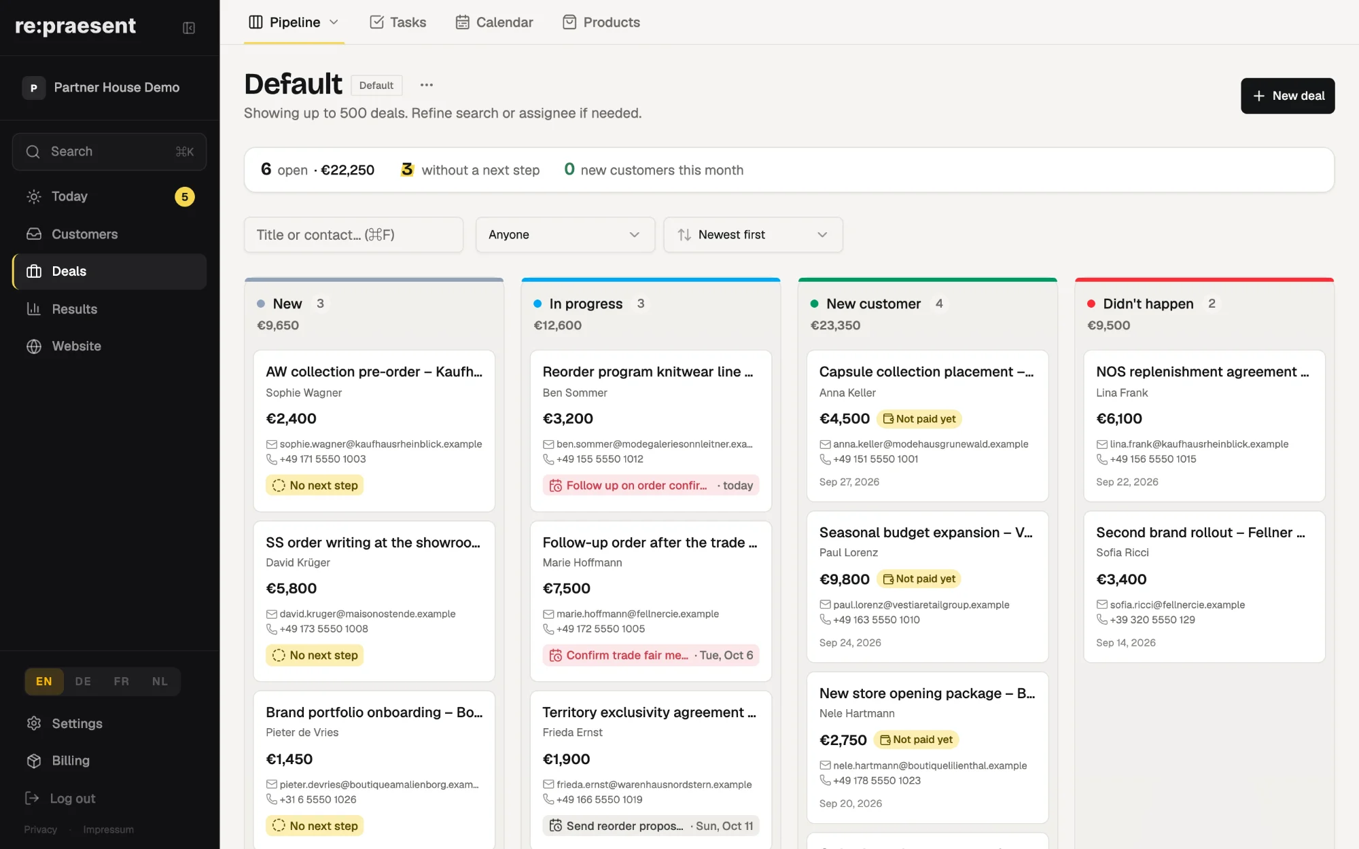Open the Privacy link
Image resolution: width=1359 pixels, height=849 pixels.
pyautogui.click(x=41, y=829)
